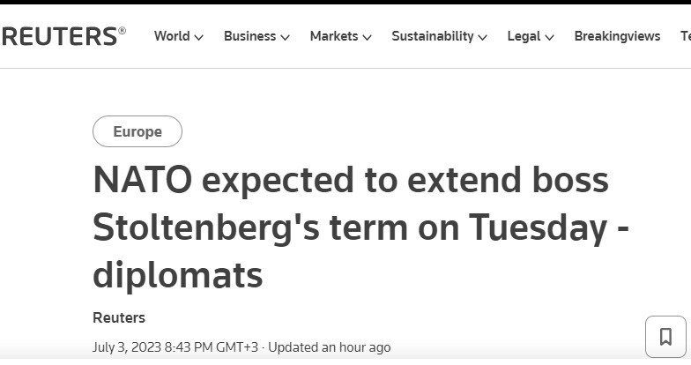The image size is (691, 365).
Task: Click the Reuters author byline
Action: coord(119,317)
